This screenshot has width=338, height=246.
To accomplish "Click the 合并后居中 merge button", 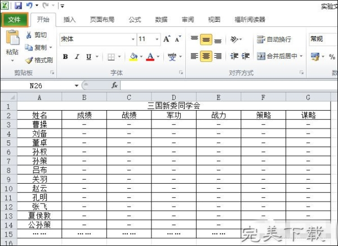I will tap(277, 56).
